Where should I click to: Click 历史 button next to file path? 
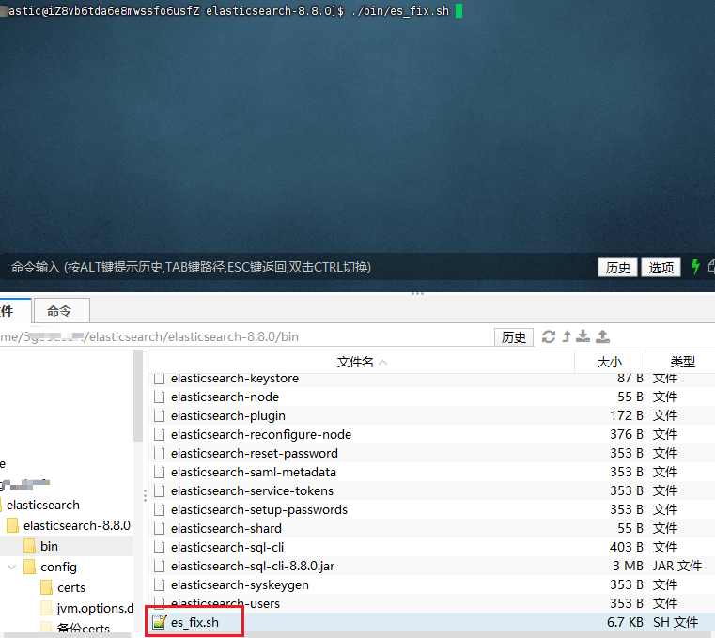point(514,337)
